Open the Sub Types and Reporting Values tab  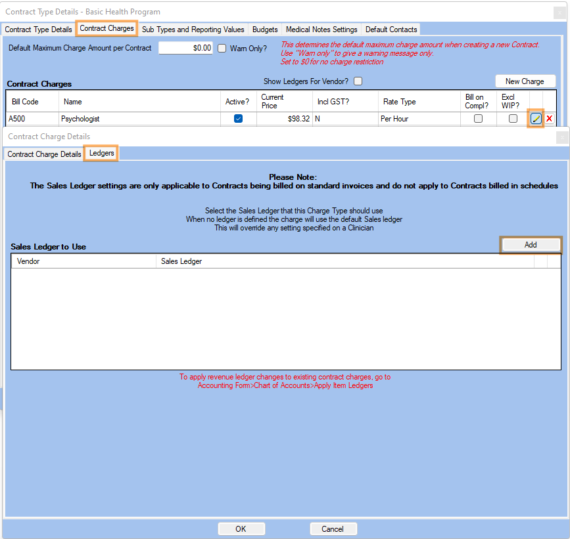[x=193, y=29]
